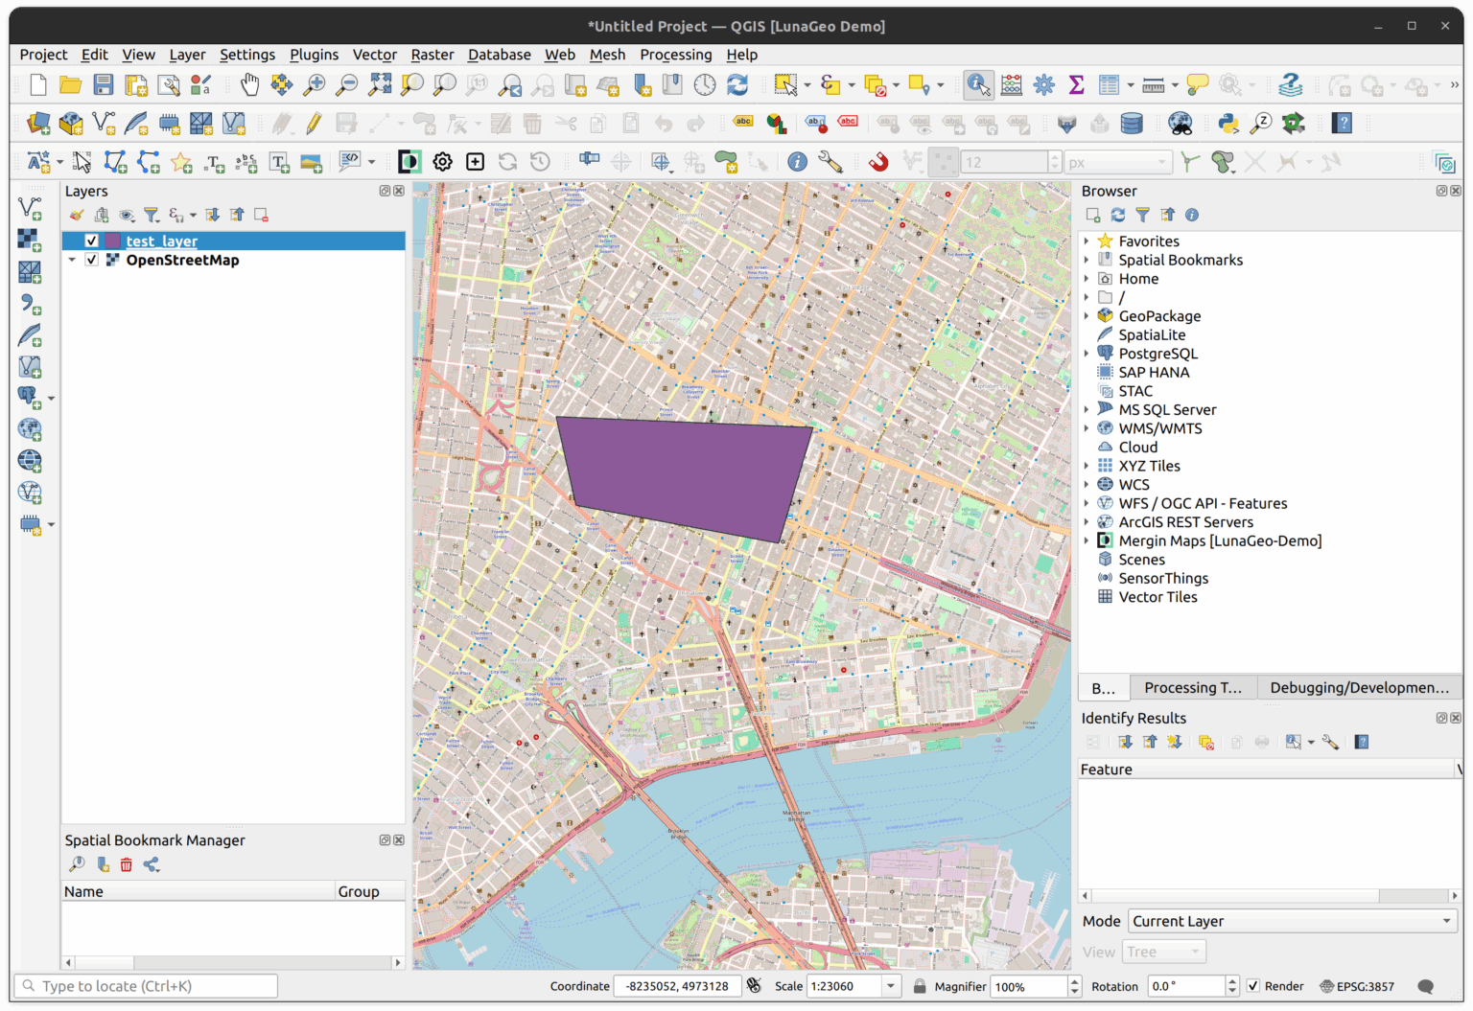Open the Mode Current Layer dropdown
Image resolution: width=1473 pixels, height=1011 pixels.
(x=1293, y=922)
